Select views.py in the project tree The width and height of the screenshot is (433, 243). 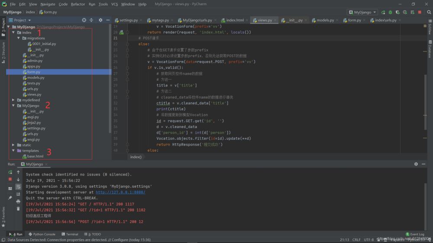(x=34, y=94)
